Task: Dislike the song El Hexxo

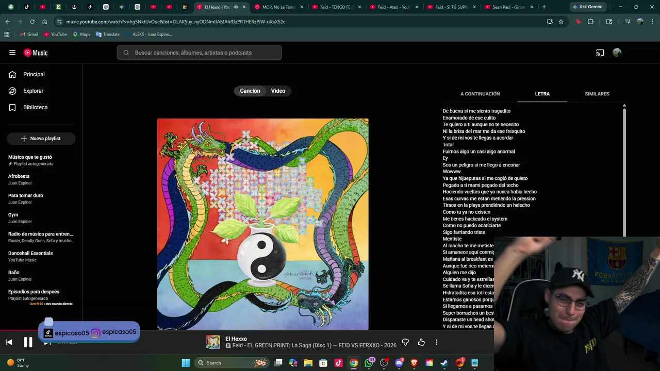Action: point(405,342)
